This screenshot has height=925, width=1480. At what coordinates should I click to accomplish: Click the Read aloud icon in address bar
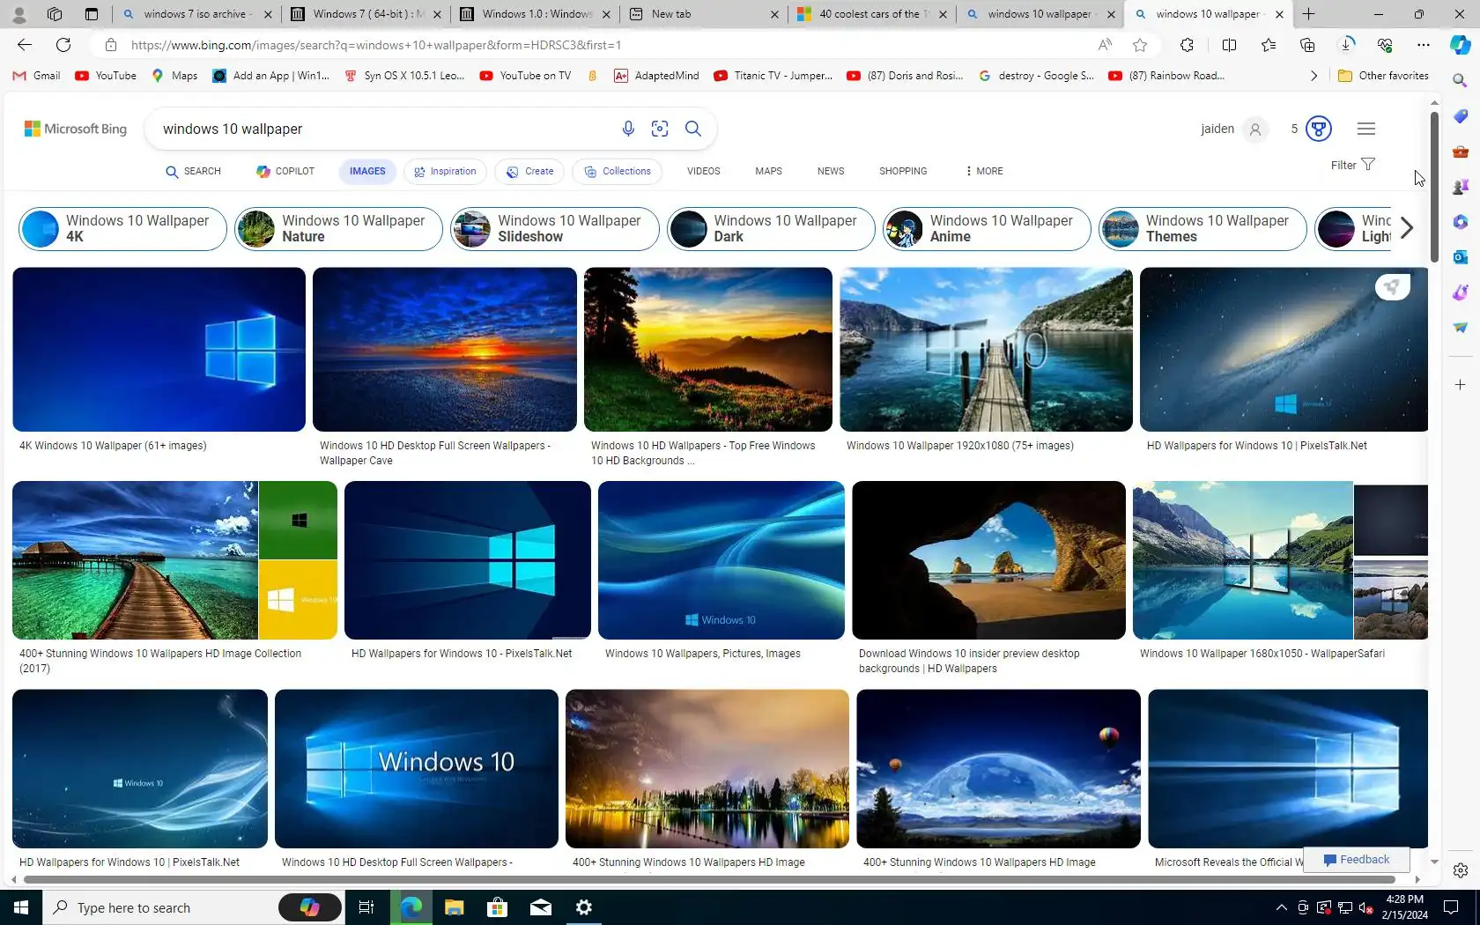tap(1105, 45)
